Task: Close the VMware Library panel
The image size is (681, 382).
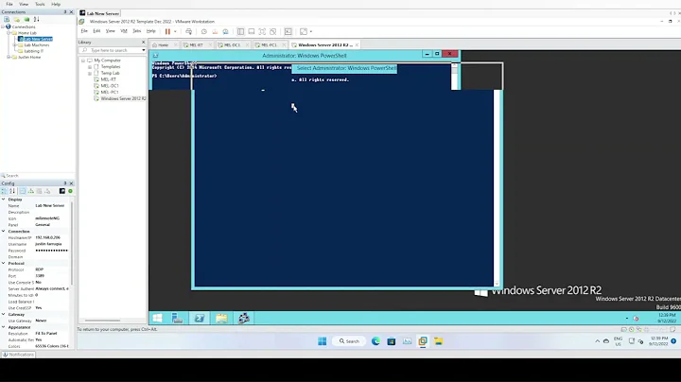Action: click(144, 43)
